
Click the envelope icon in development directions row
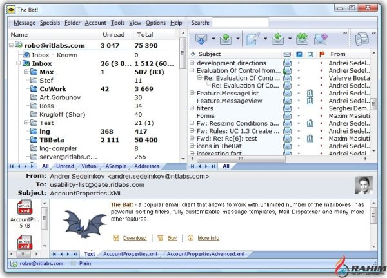pos(287,63)
